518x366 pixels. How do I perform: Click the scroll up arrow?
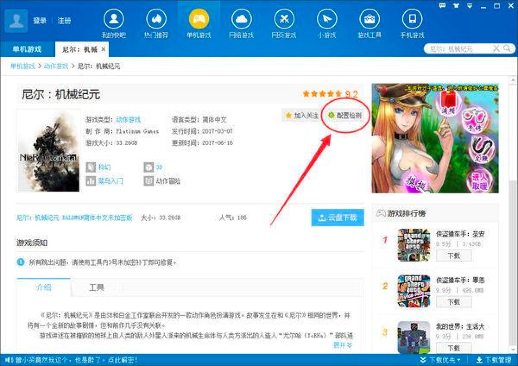coord(513,80)
